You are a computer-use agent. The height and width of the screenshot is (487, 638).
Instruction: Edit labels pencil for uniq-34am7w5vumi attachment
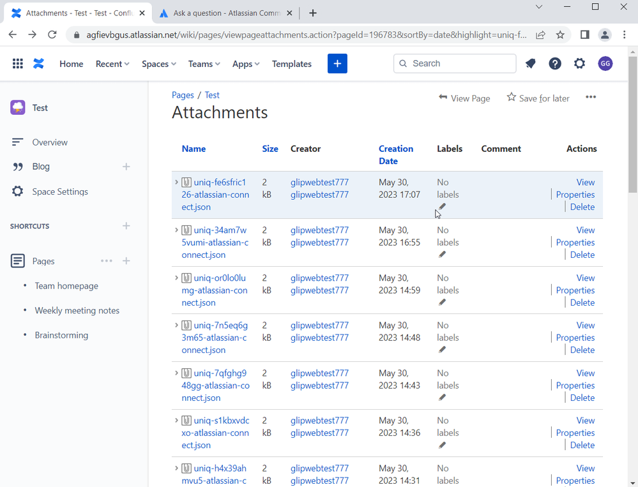coord(443,255)
